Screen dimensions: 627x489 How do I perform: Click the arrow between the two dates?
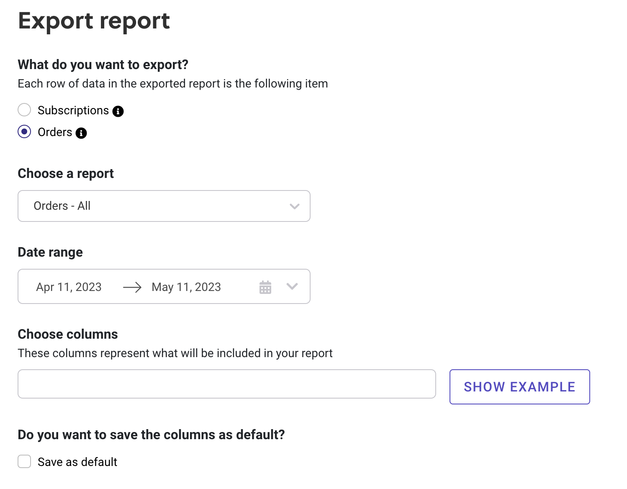(132, 287)
